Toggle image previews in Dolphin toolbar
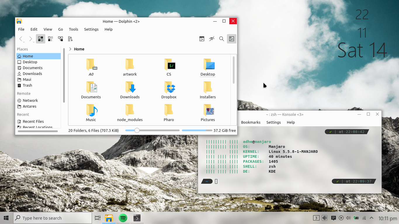Viewport: 399px width, 224px height. [232, 39]
